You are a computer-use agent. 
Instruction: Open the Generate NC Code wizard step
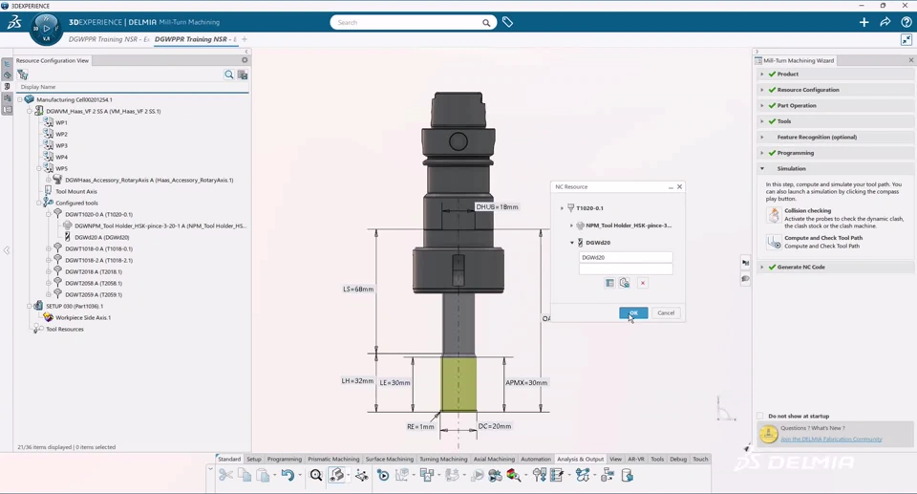800,267
